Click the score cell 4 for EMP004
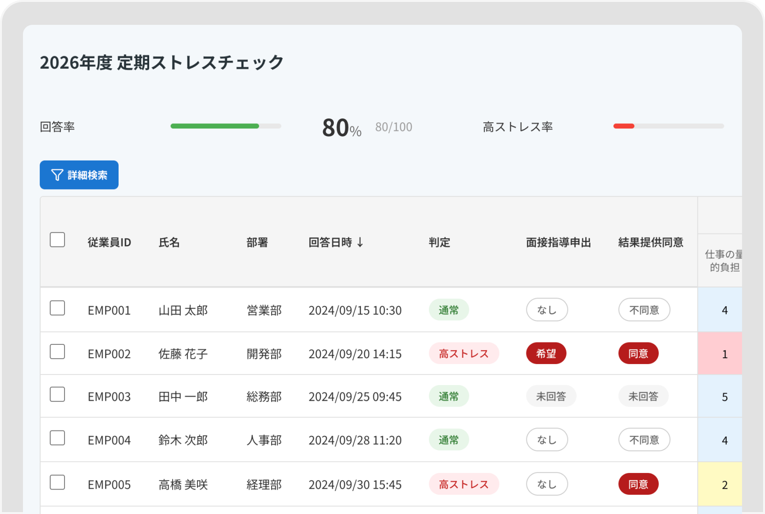 click(x=720, y=440)
